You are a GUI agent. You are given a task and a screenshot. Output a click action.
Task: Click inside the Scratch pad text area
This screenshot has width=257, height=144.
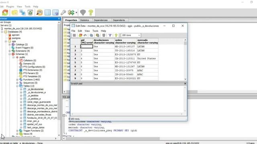click(x=127, y=100)
